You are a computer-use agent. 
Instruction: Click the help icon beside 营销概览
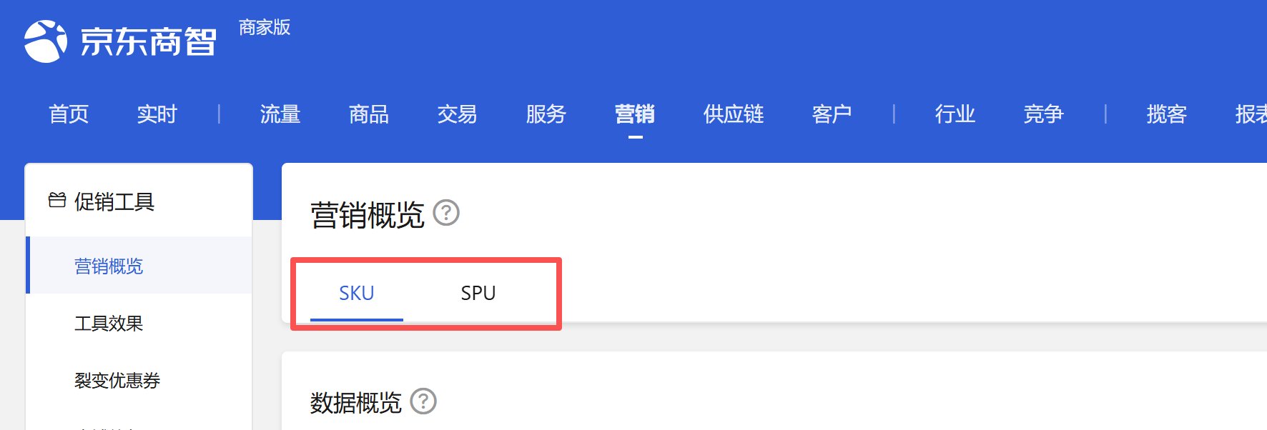tap(447, 213)
